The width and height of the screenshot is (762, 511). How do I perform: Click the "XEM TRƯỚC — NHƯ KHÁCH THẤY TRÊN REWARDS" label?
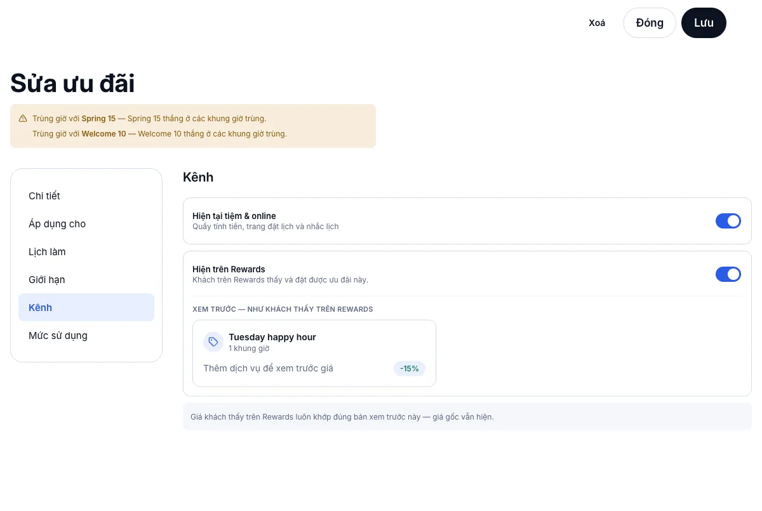(283, 309)
